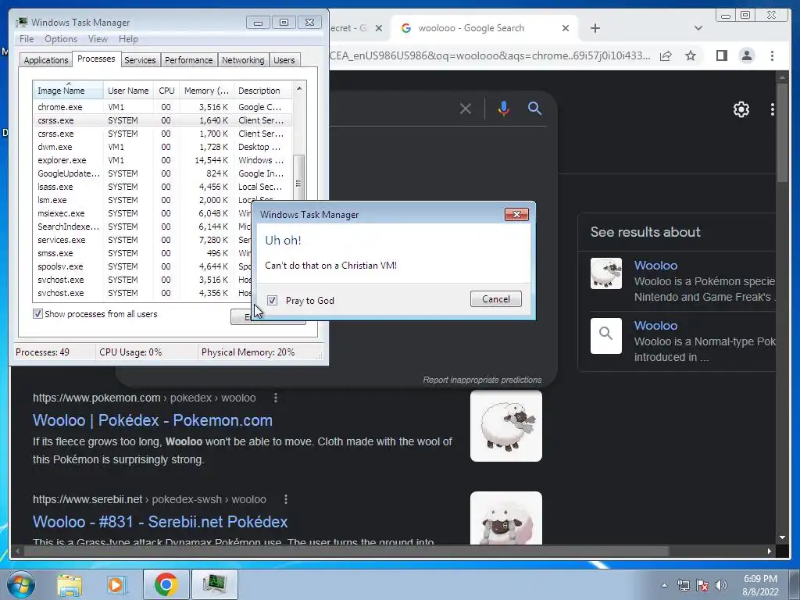
Task: Switch to the Applications tab
Action: [46, 59]
